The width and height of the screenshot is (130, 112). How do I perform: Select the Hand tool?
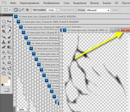click(4, 73)
